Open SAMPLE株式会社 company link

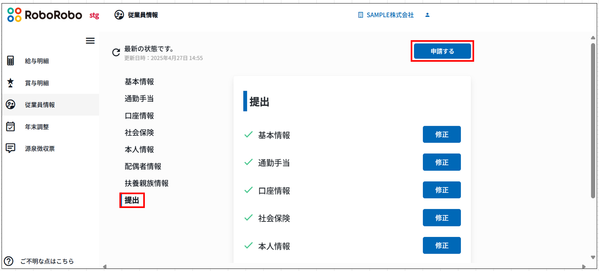pyautogui.click(x=386, y=15)
